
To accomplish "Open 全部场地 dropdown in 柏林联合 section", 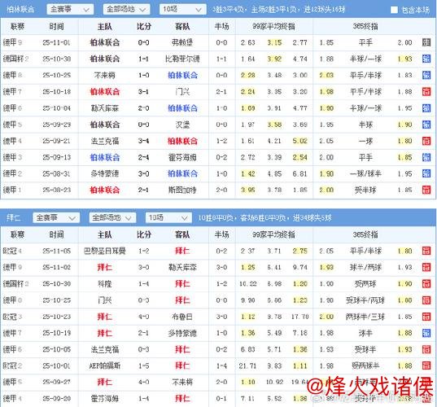I will point(126,10).
